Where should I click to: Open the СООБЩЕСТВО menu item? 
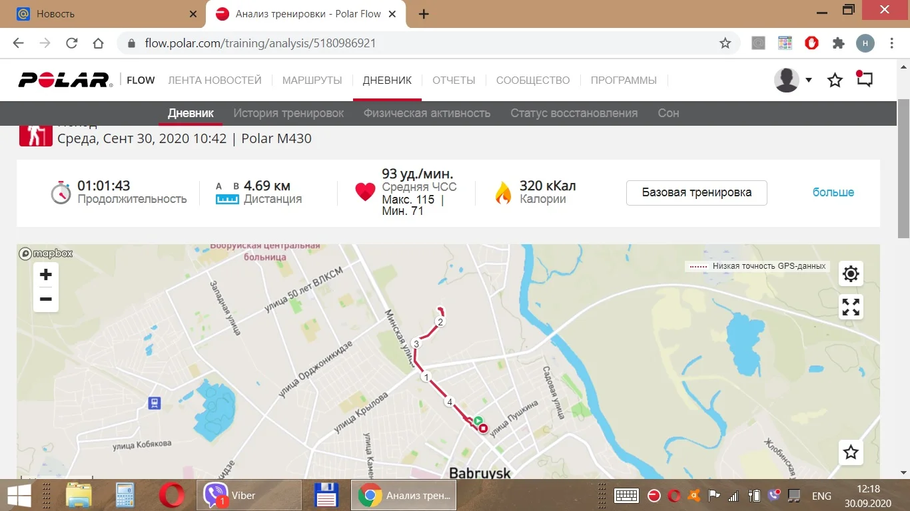point(533,81)
